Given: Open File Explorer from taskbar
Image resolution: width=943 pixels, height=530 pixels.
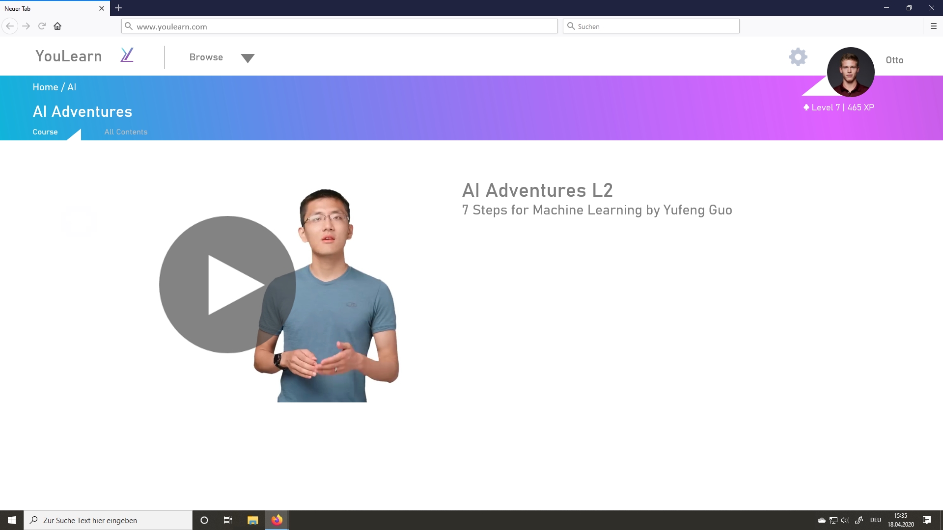Looking at the screenshot, I should click(252, 520).
